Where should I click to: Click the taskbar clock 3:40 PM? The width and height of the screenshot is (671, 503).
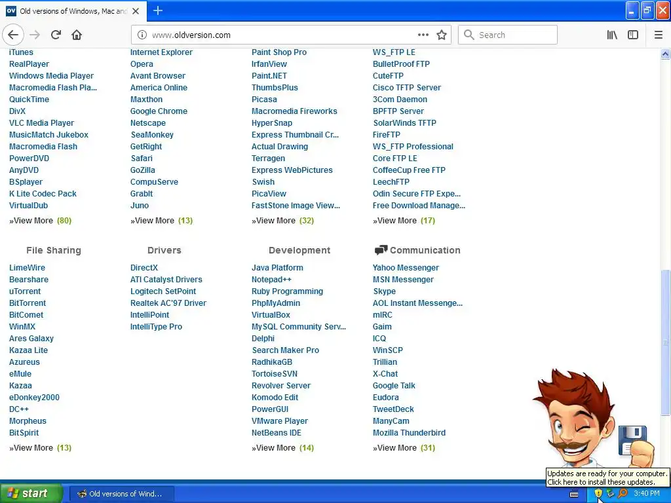(x=647, y=494)
